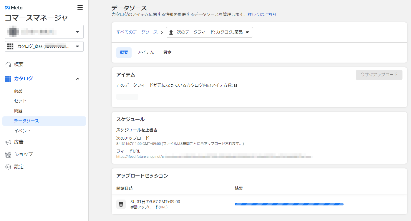Click the grid icon beside カタログ
Image resolution: width=411 pixels, height=221 pixels.
[8, 78]
